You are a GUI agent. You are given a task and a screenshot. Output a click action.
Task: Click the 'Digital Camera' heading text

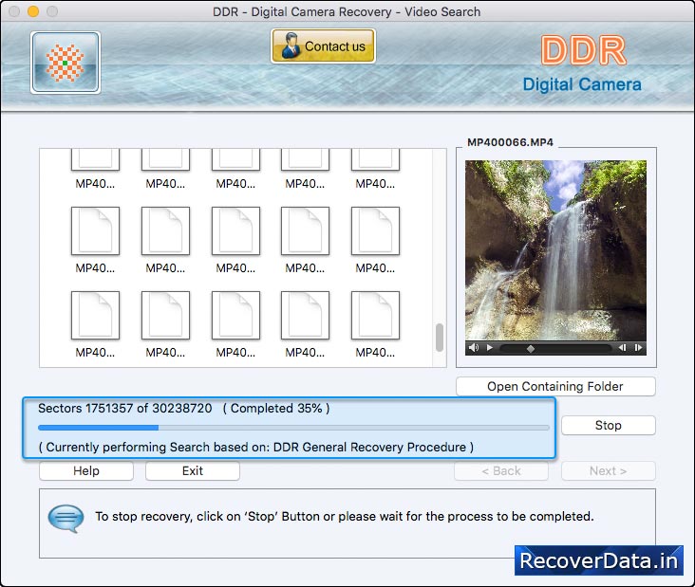tap(582, 84)
